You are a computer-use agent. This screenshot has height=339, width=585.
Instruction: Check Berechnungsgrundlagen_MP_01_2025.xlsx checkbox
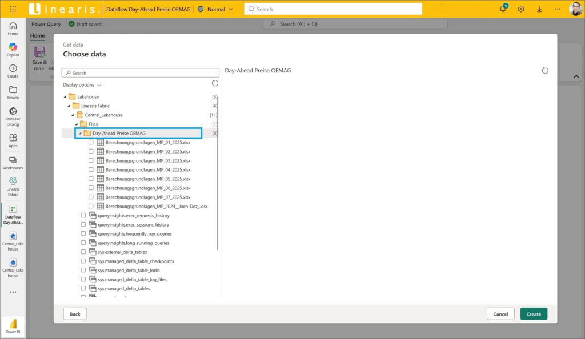tap(91, 142)
